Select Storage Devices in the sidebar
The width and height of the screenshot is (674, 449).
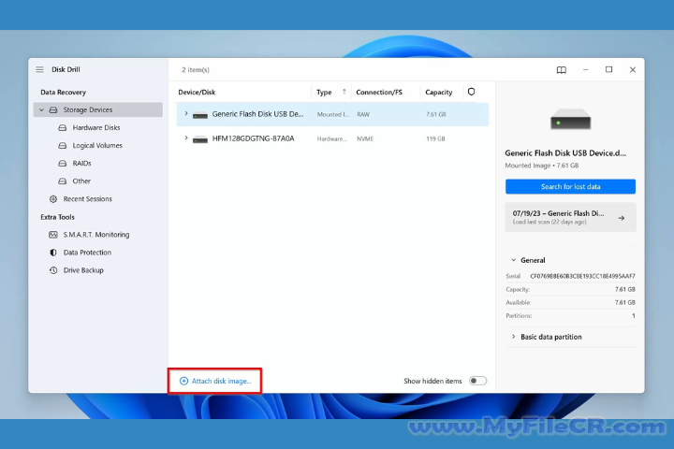point(98,109)
